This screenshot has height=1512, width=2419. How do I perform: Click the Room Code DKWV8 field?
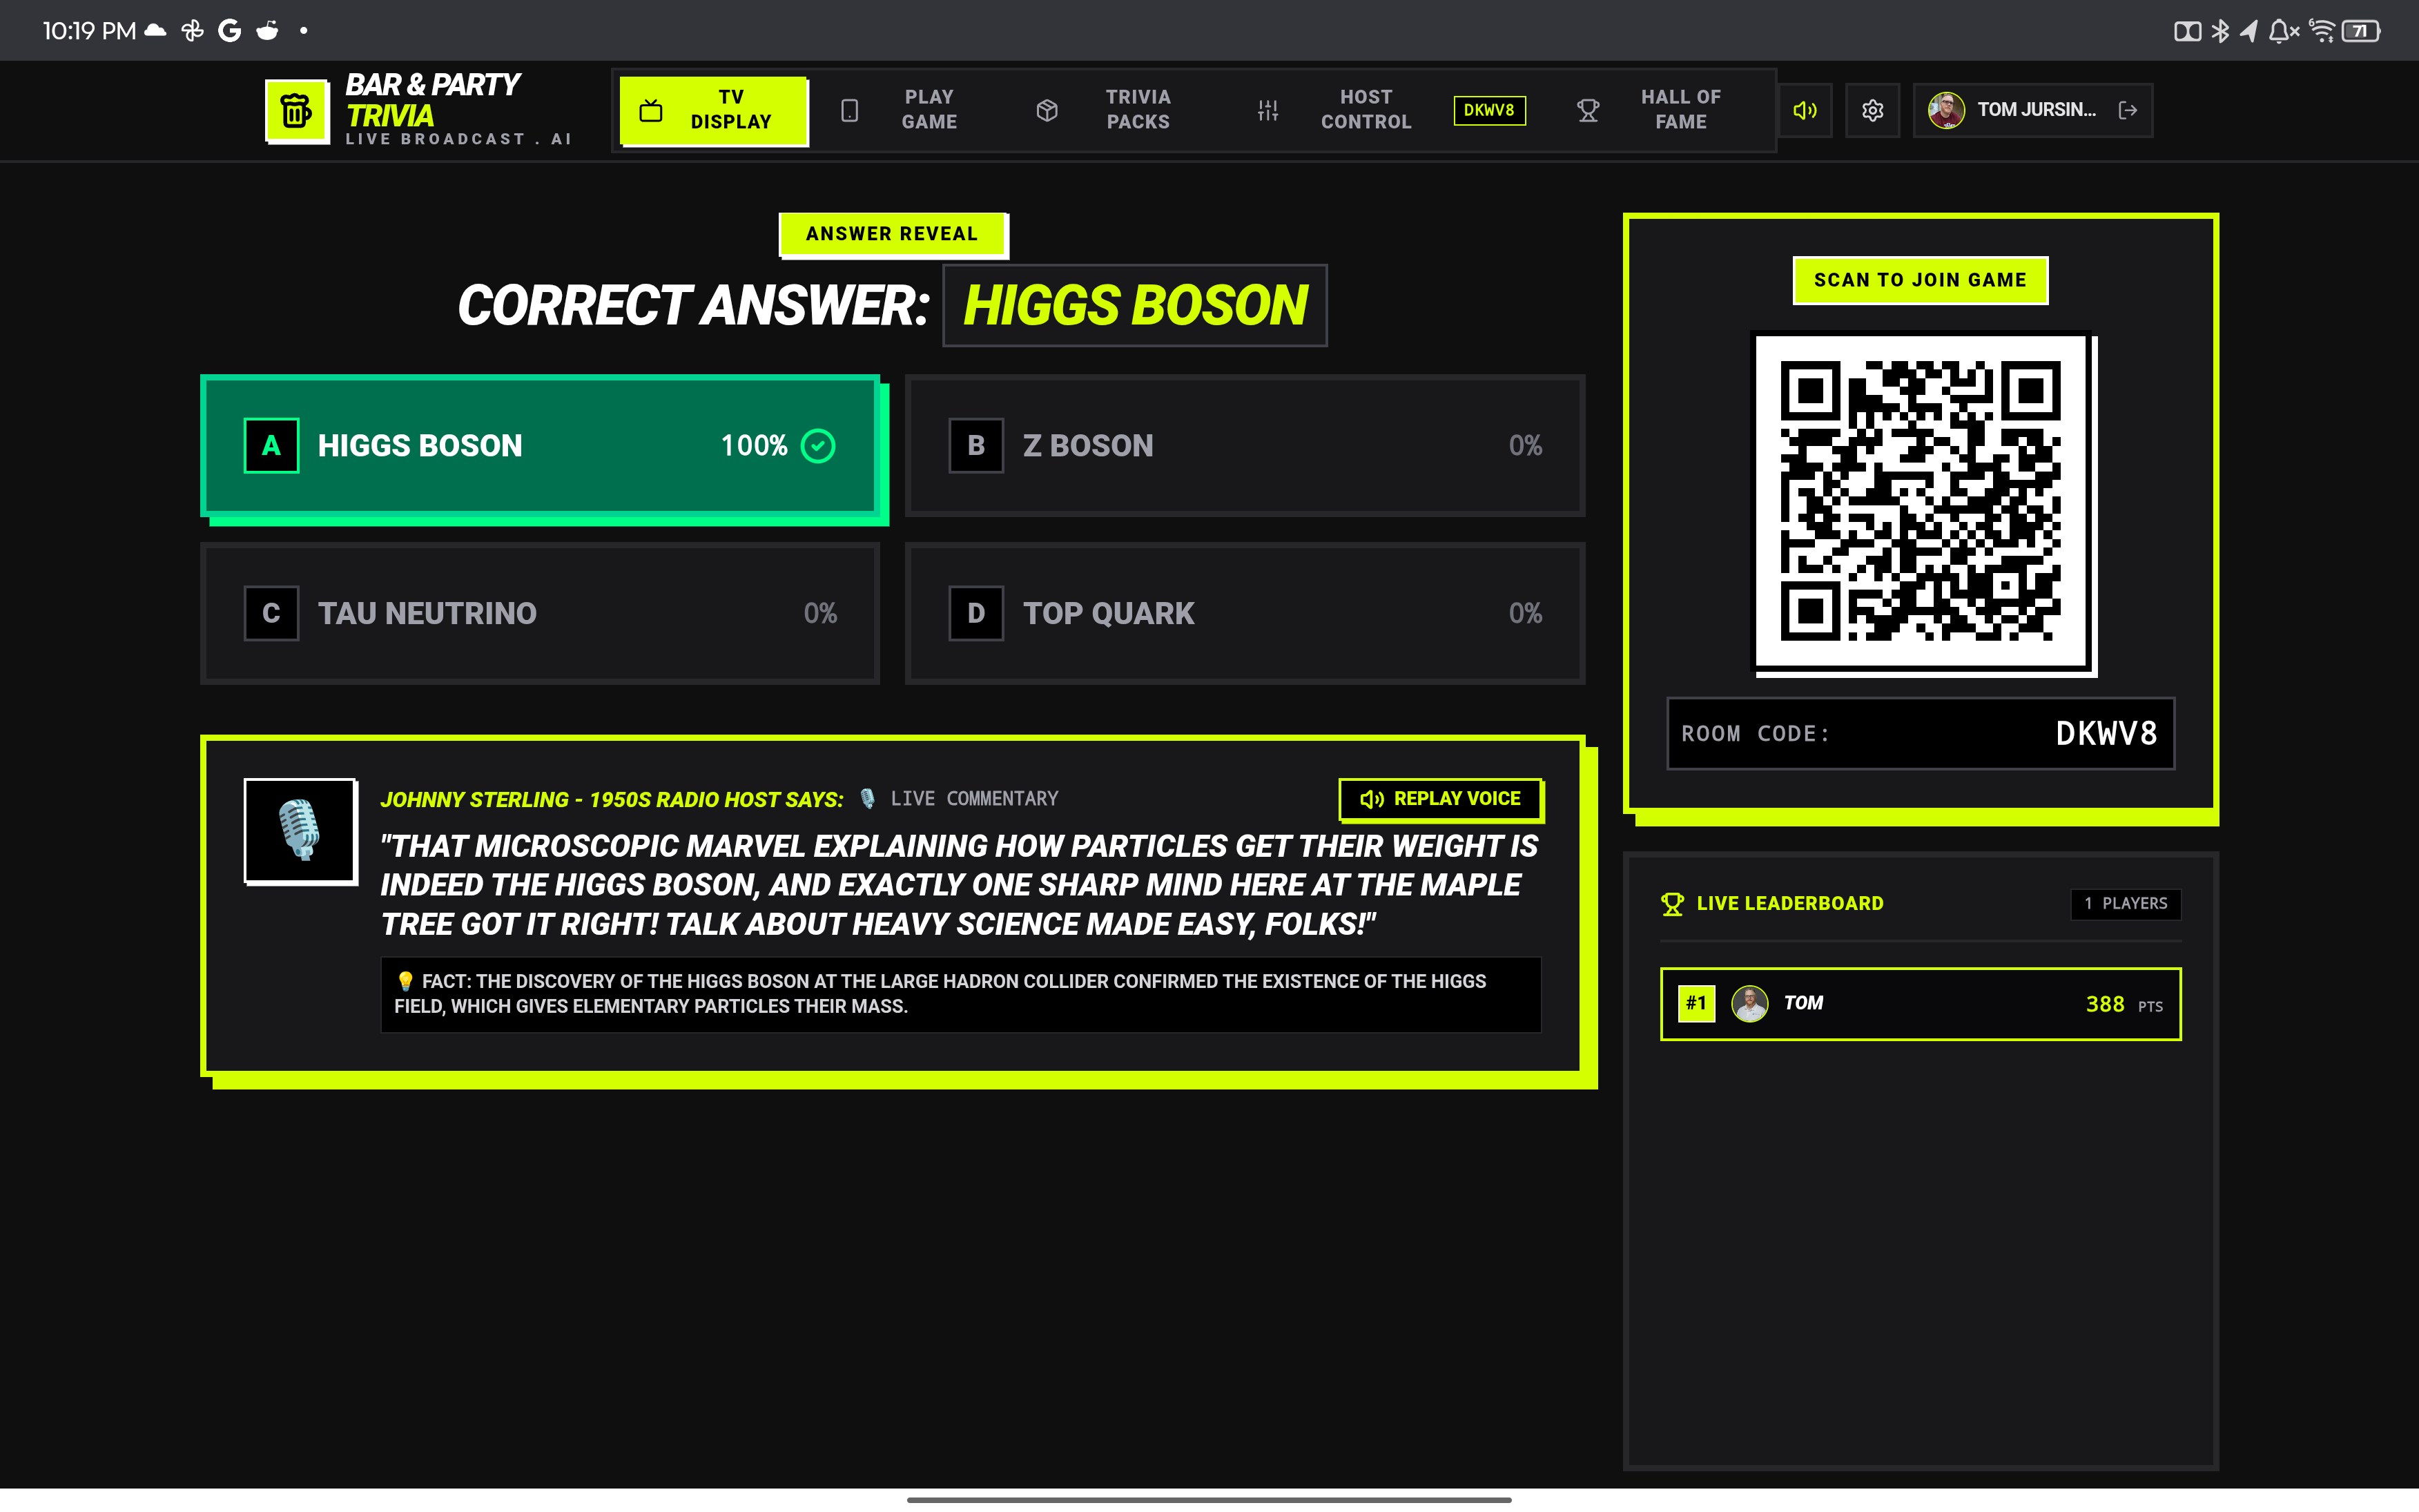(x=1920, y=733)
